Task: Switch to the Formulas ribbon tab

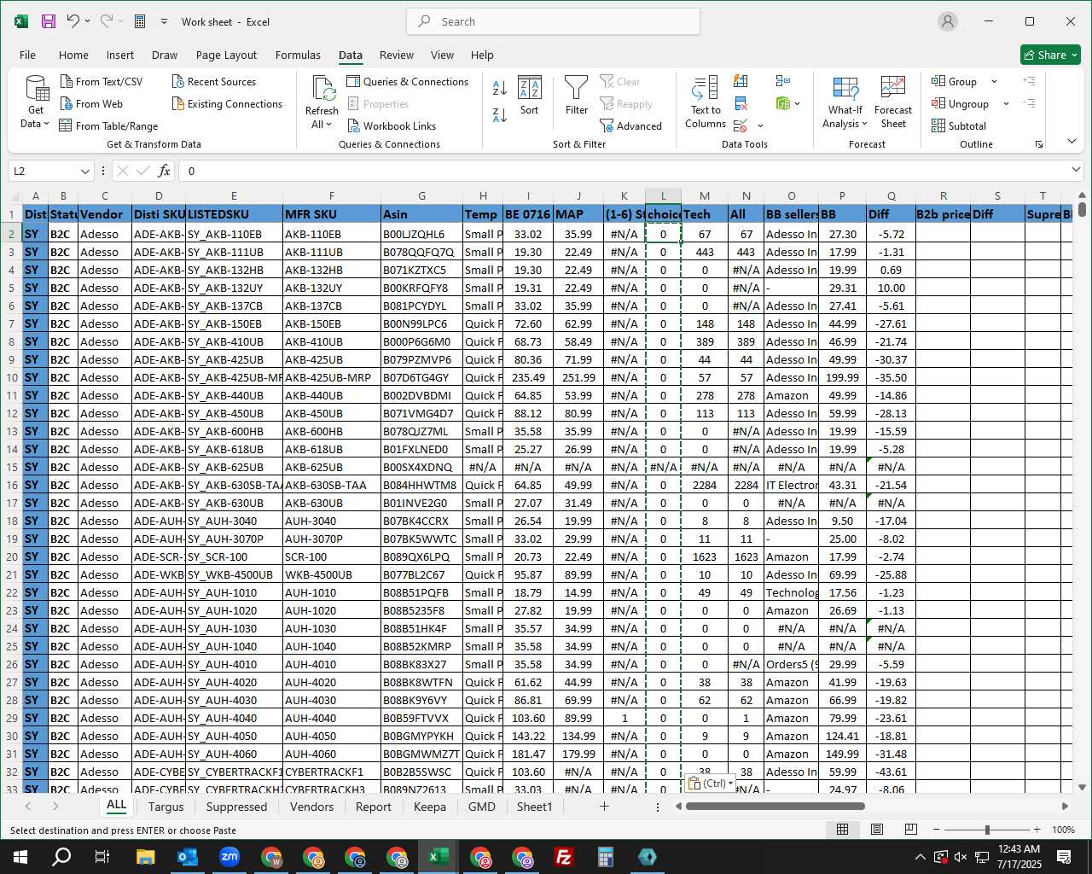Action: point(298,55)
